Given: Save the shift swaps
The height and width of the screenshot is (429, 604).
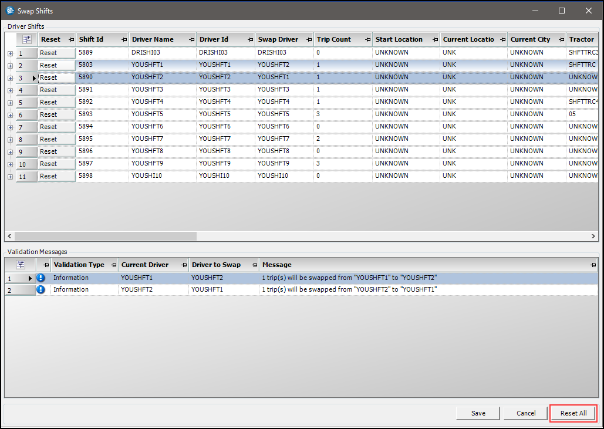Looking at the screenshot, I should [x=478, y=413].
